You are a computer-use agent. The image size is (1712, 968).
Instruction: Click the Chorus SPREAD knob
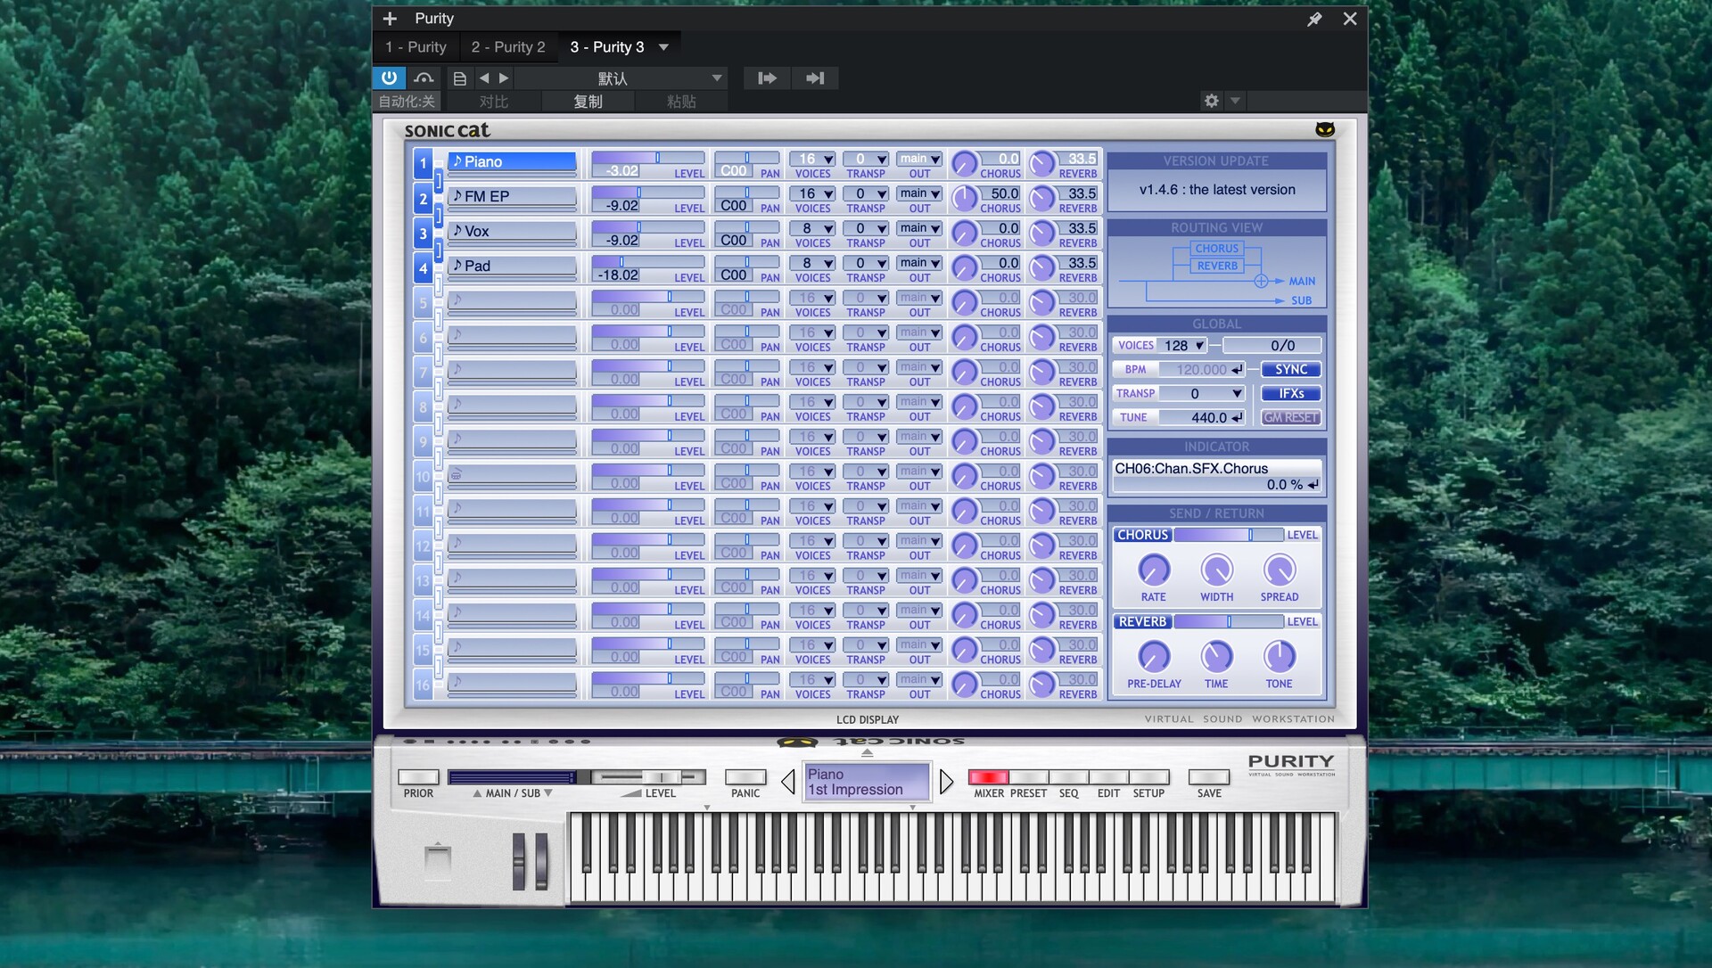point(1280,570)
